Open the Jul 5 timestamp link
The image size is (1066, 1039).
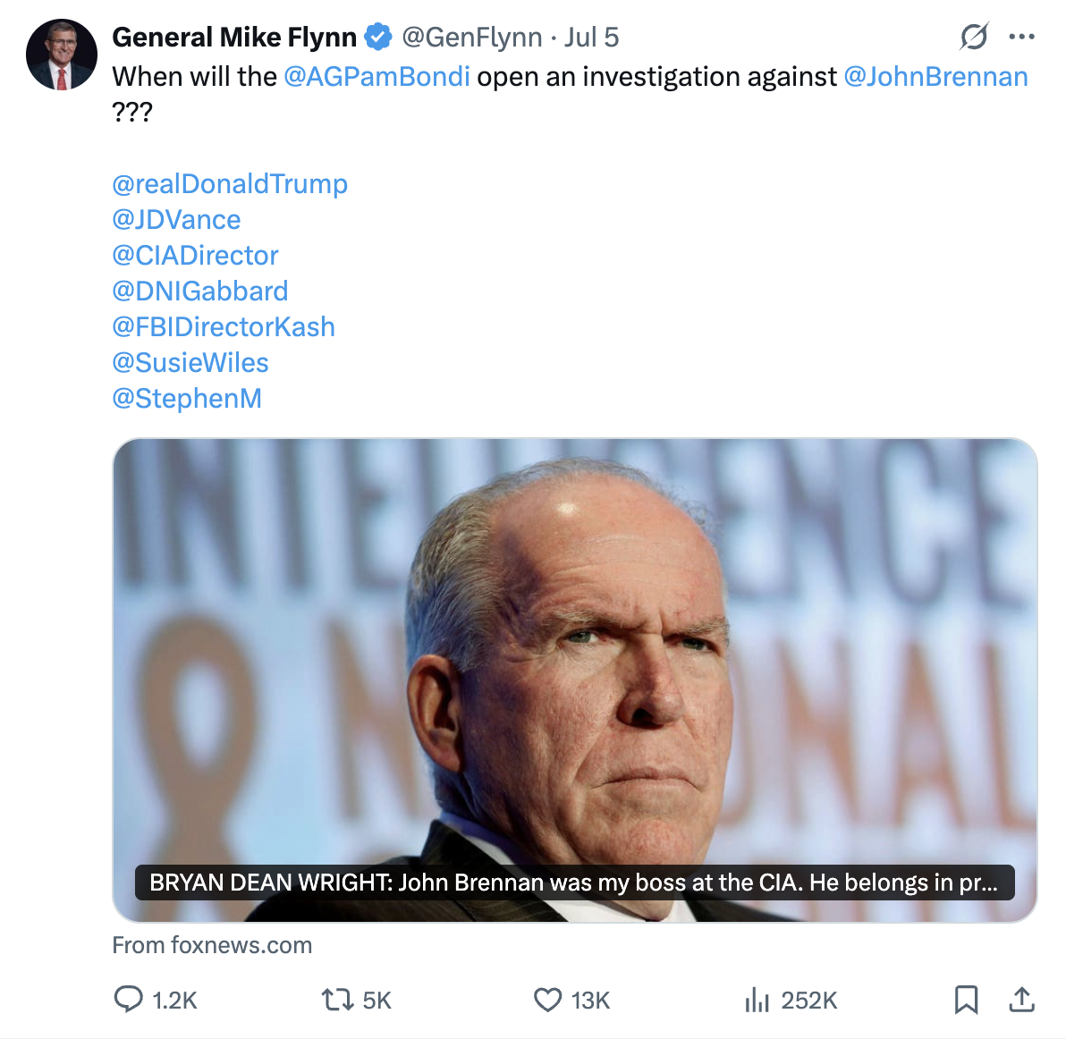(592, 37)
